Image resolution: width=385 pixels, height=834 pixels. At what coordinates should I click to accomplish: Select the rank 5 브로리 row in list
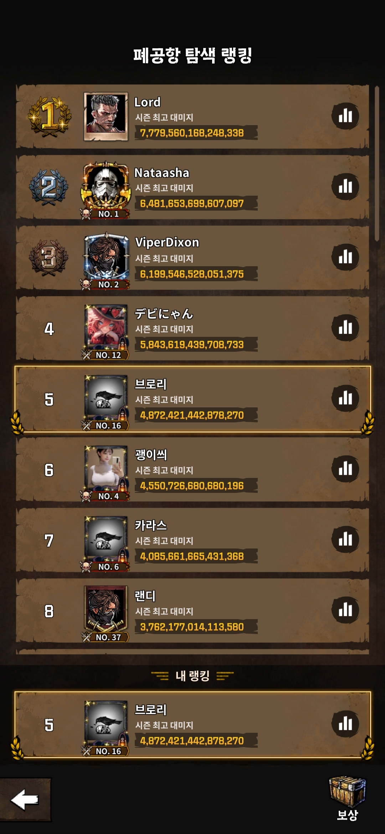tap(192, 399)
